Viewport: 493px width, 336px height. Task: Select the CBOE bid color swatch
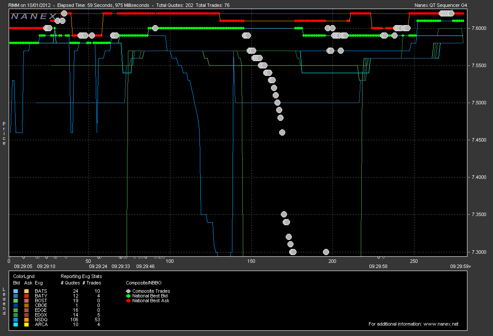click(16, 306)
